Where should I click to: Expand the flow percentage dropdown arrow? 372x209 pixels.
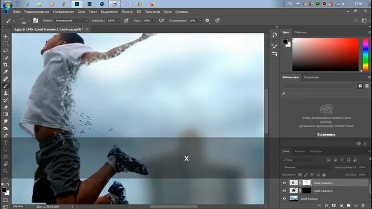pos(154,21)
